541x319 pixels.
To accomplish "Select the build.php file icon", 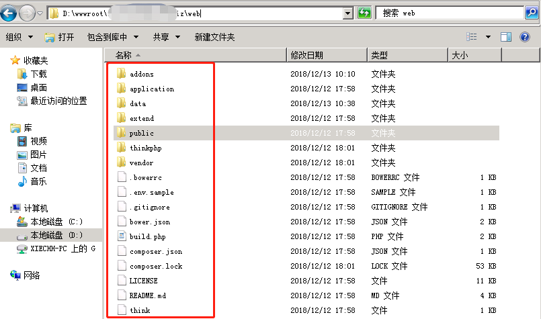I will (122, 236).
